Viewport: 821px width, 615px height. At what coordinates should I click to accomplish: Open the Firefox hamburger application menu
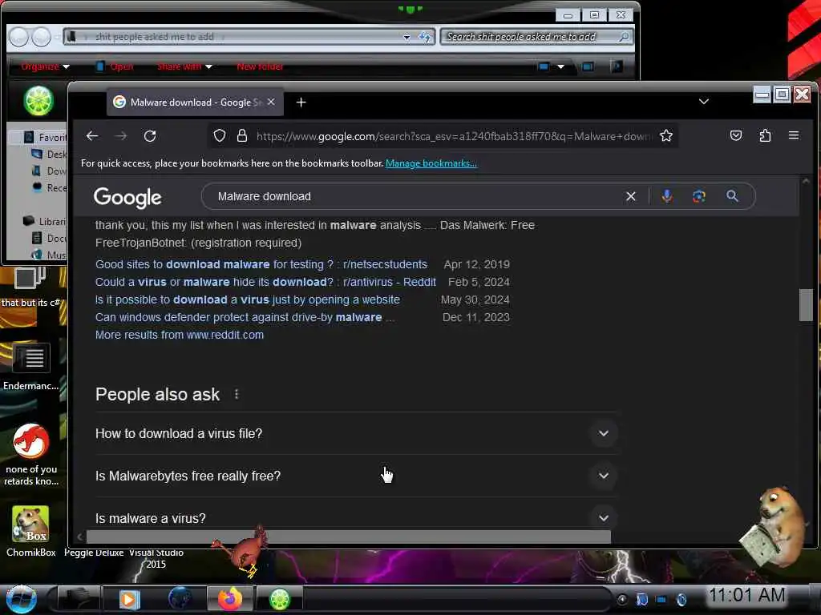(794, 135)
